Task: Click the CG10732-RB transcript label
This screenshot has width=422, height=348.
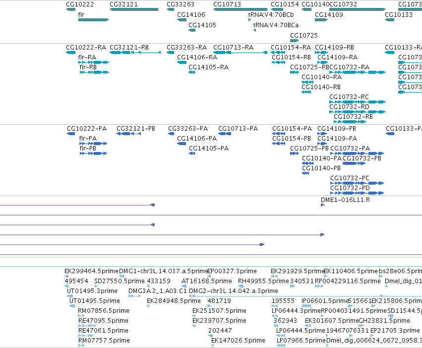Action: click(353, 117)
